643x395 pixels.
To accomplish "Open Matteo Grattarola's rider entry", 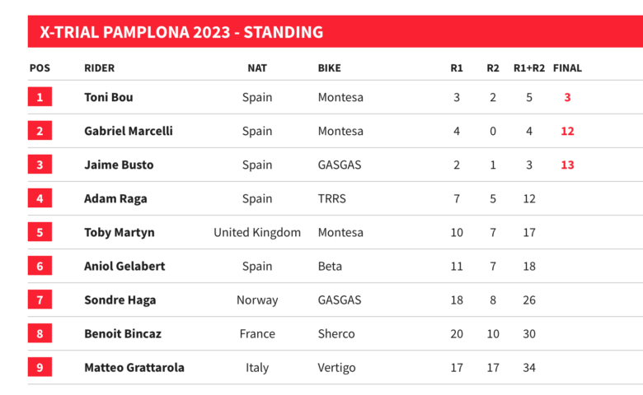I will tap(134, 367).
